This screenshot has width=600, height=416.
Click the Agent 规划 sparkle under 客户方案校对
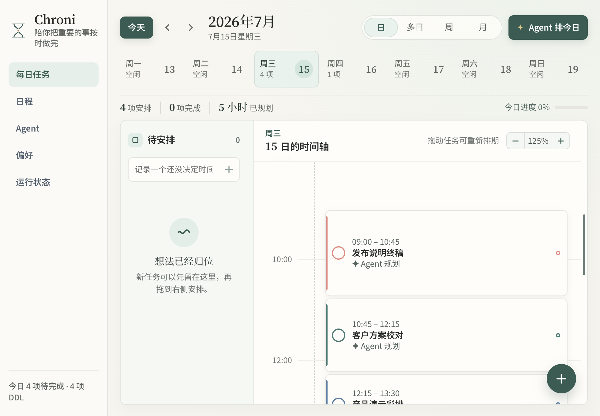tap(355, 346)
